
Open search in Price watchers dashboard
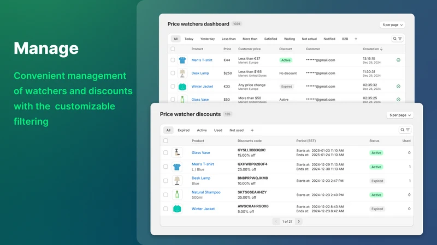click(x=394, y=39)
